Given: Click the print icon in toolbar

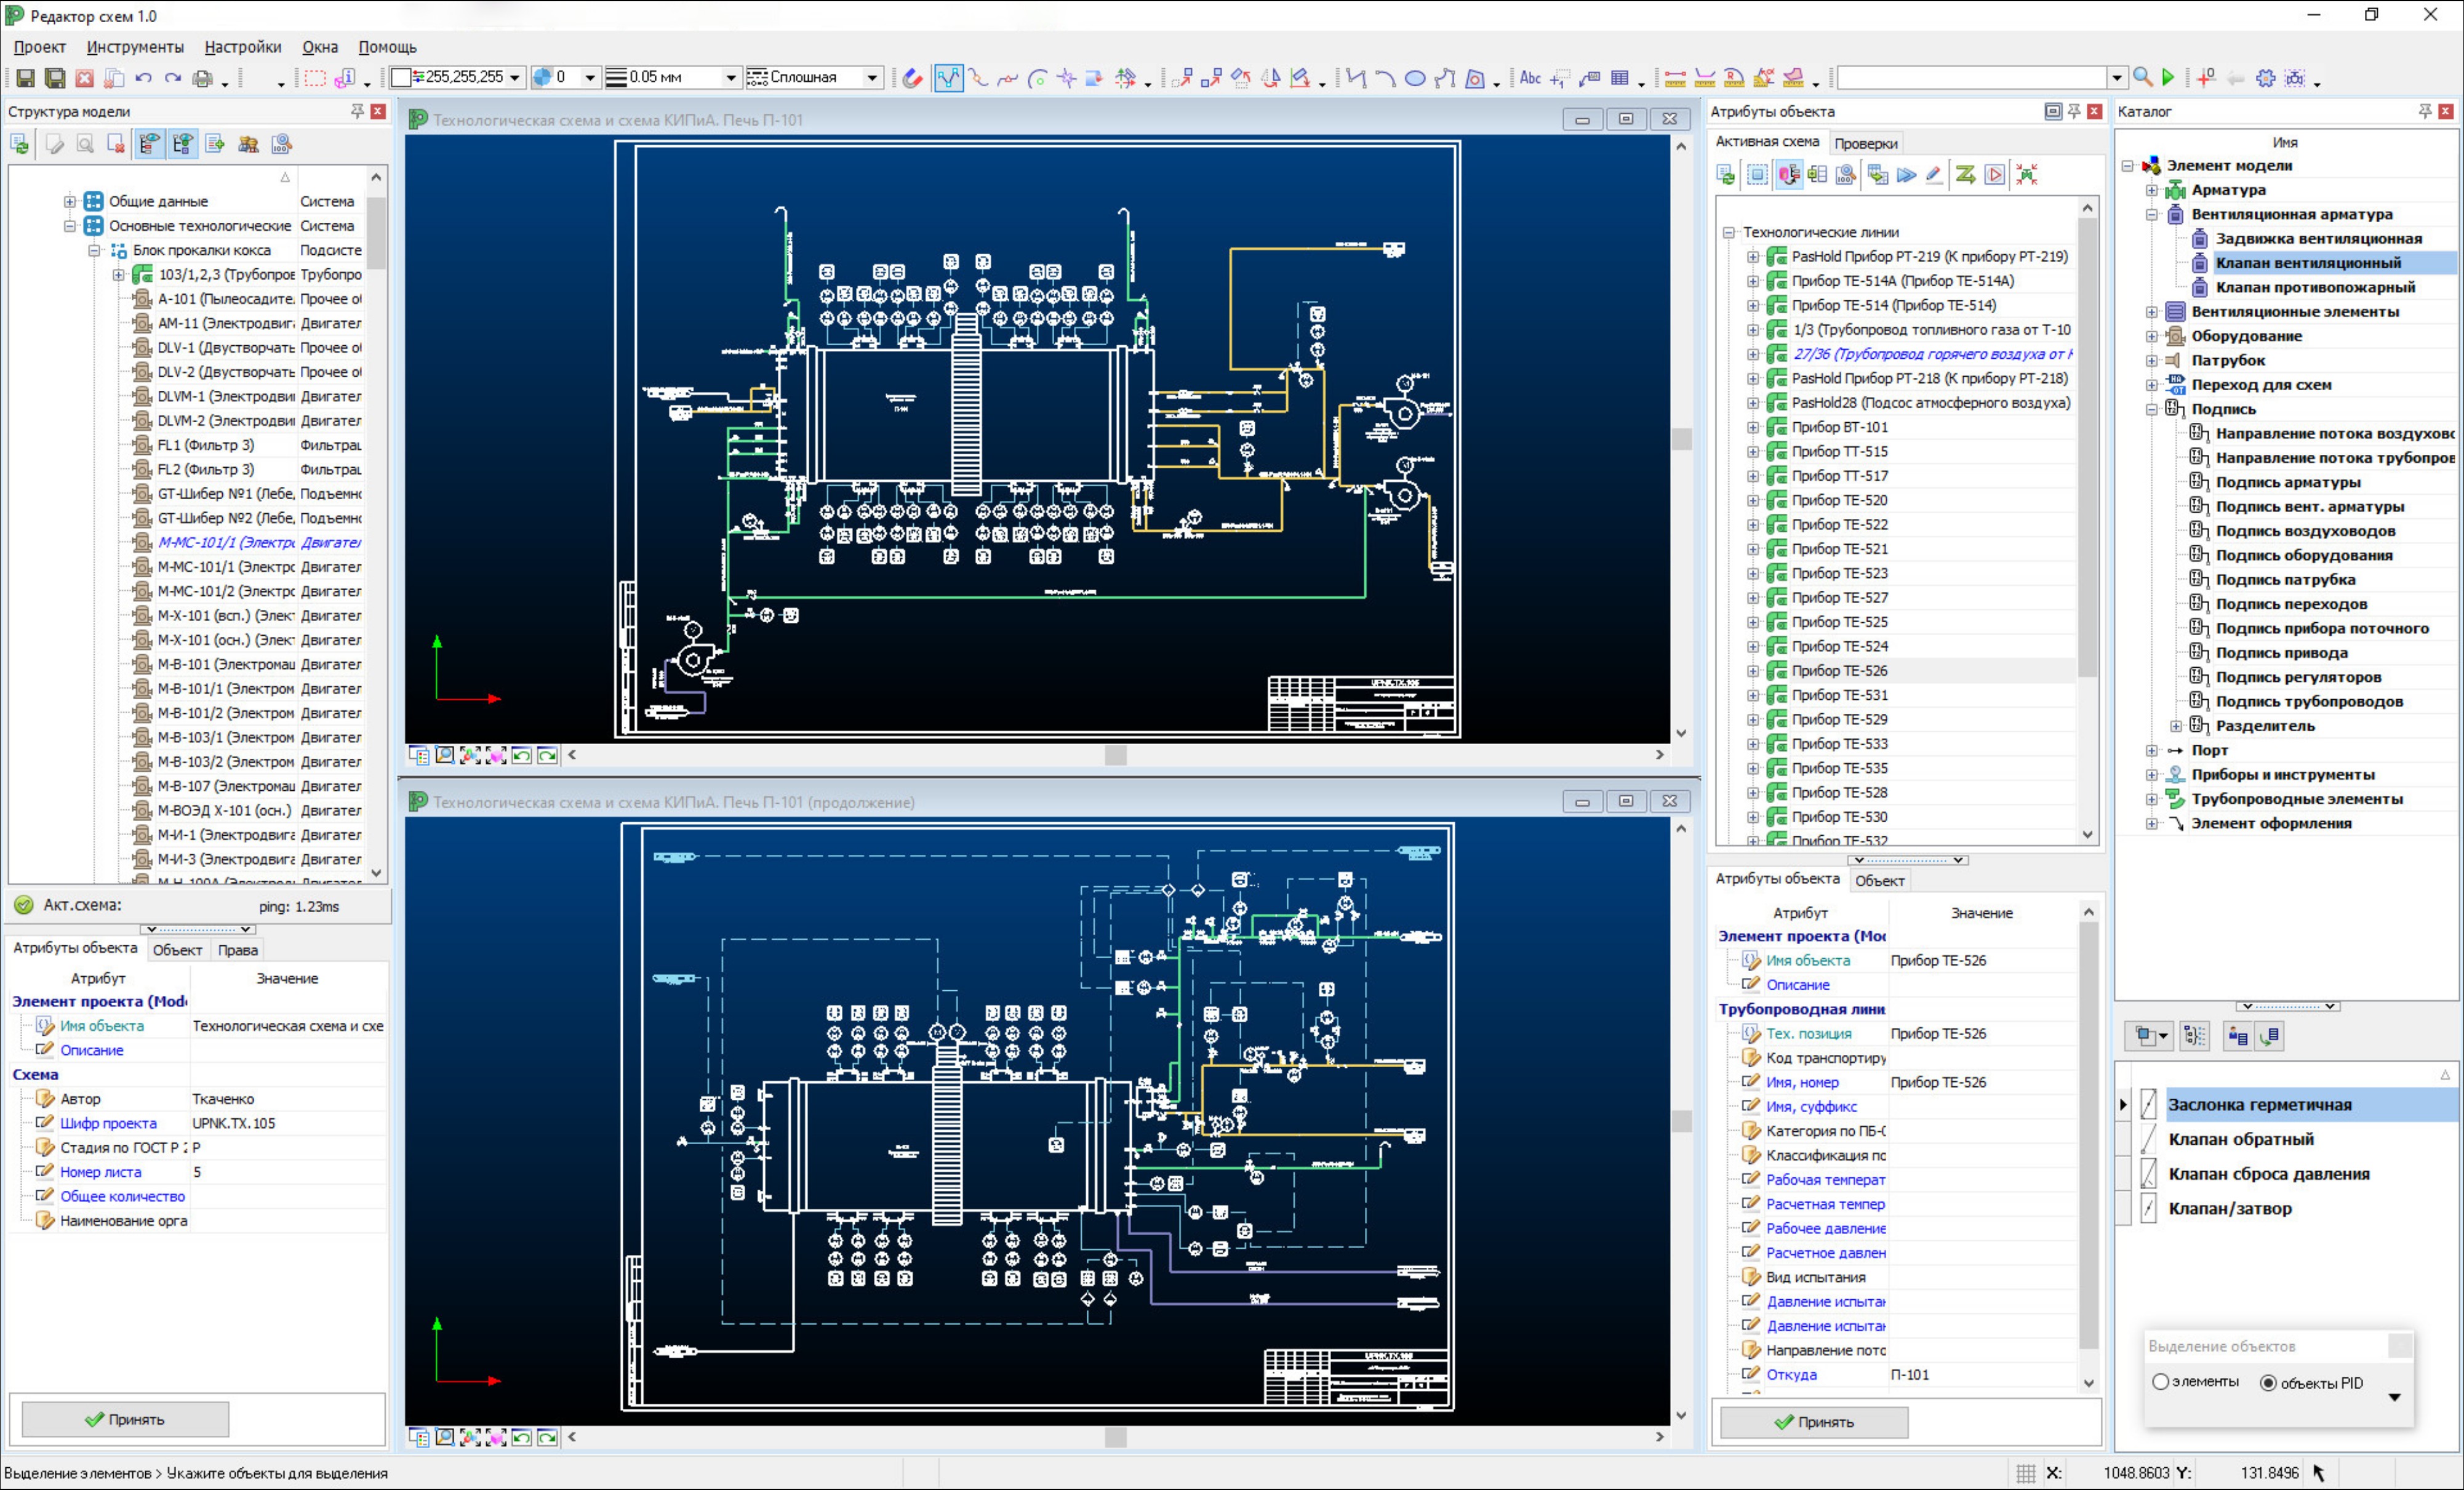Looking at the screenshot, I should (x=203, y=78).
